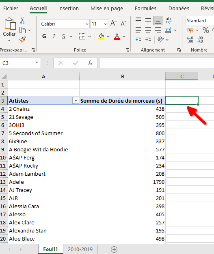The image size is (214, 254).
Task: Align text to top
Action: (138, 19)
